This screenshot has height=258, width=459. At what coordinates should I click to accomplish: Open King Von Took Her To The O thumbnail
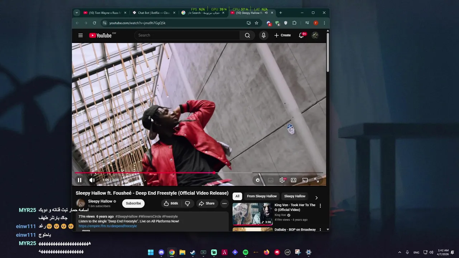pos(252,214)
